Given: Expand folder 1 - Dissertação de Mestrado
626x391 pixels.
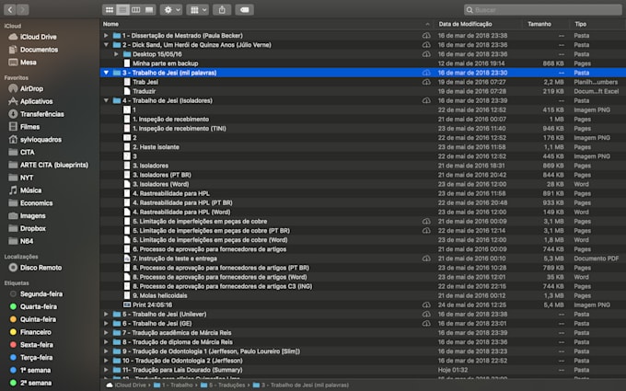Looking at the screenshot, I should 107,34.
